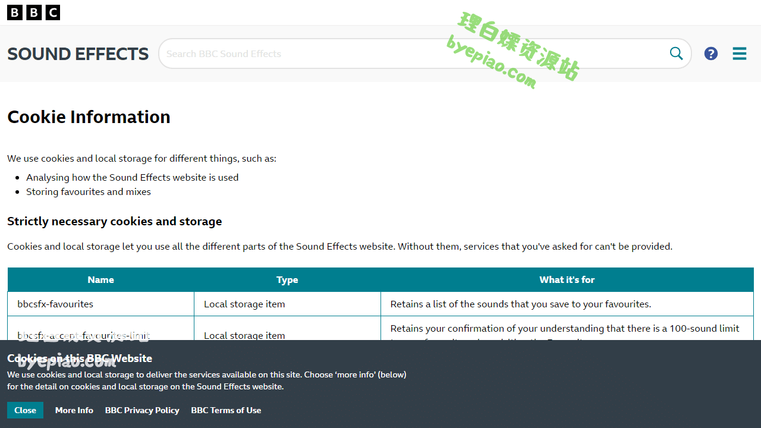The width and height of the screenshot is (761, 428).
Task: Click the 'Retains a list of the sounds' cell
Action: [x=567, y=304]
